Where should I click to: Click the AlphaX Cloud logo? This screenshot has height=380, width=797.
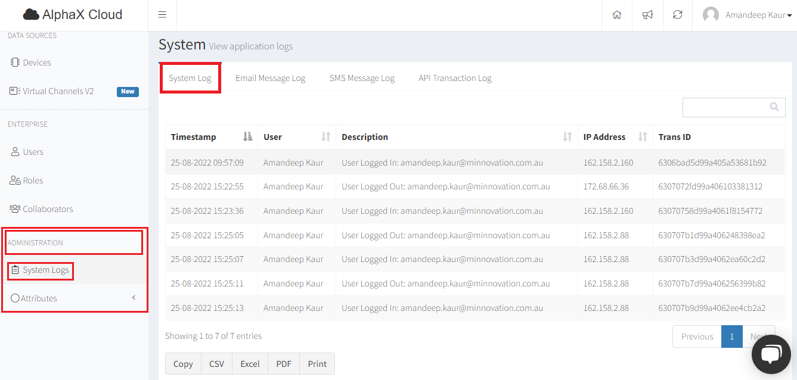tap(73, 15)
